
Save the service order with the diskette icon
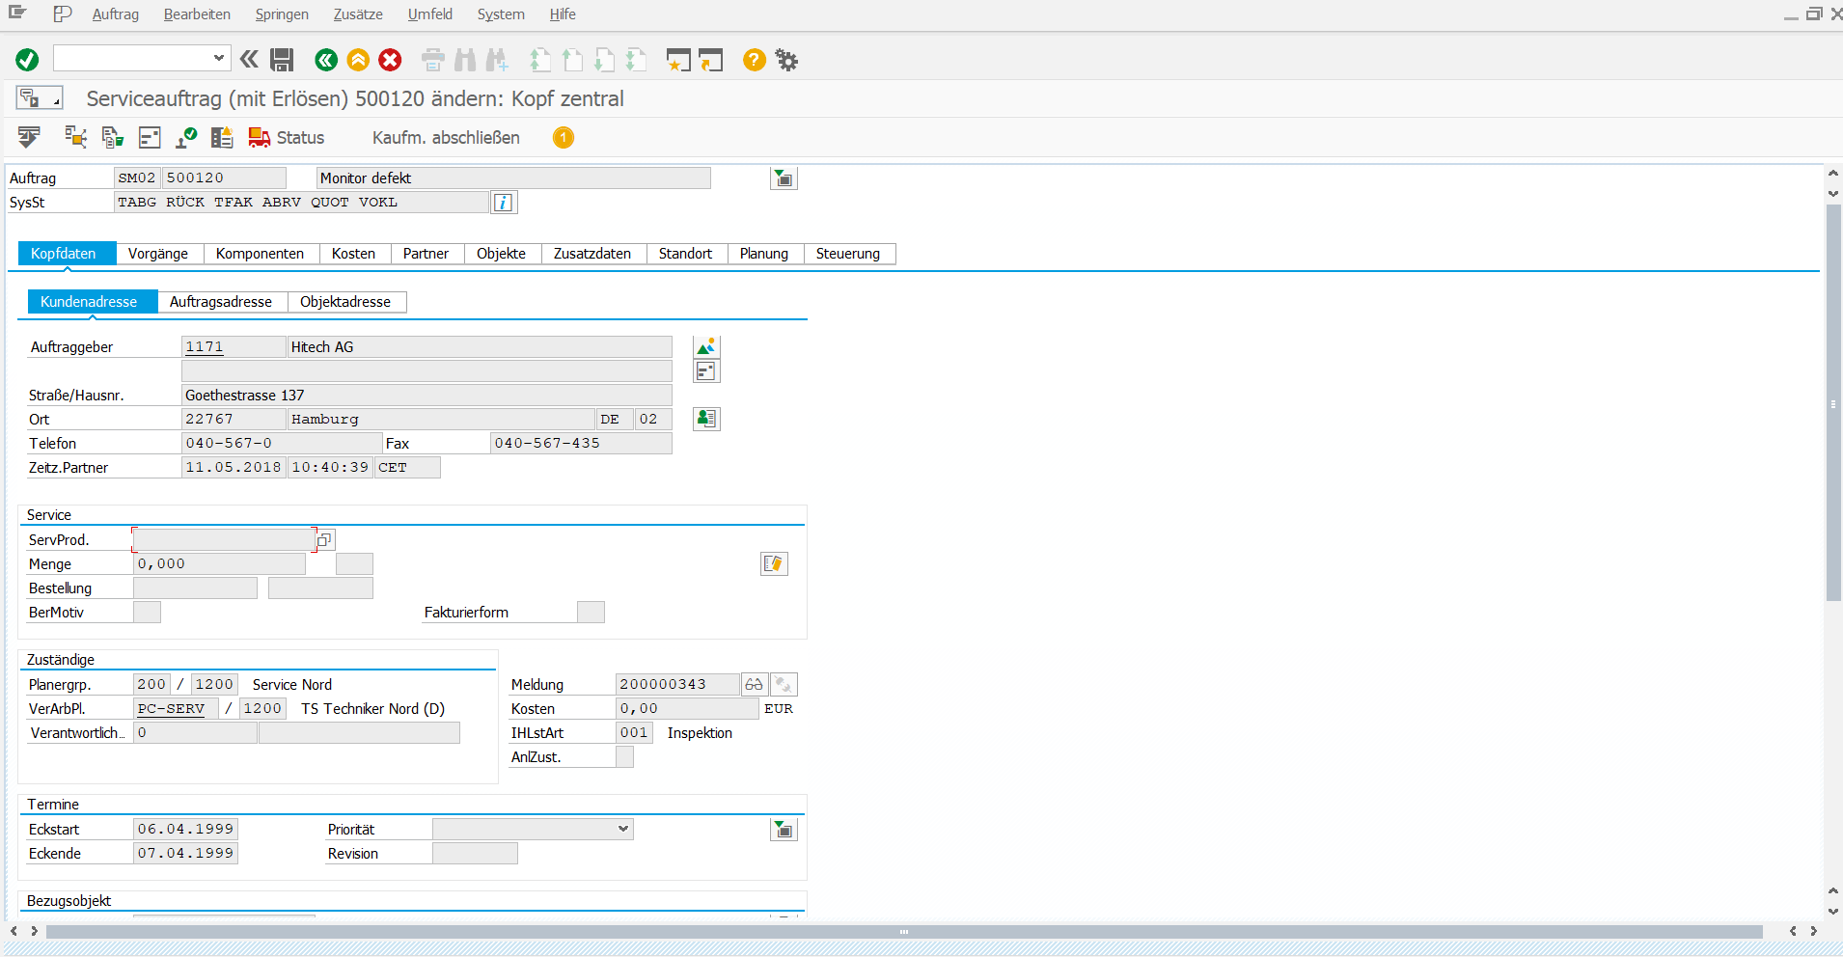pos(282,60)
